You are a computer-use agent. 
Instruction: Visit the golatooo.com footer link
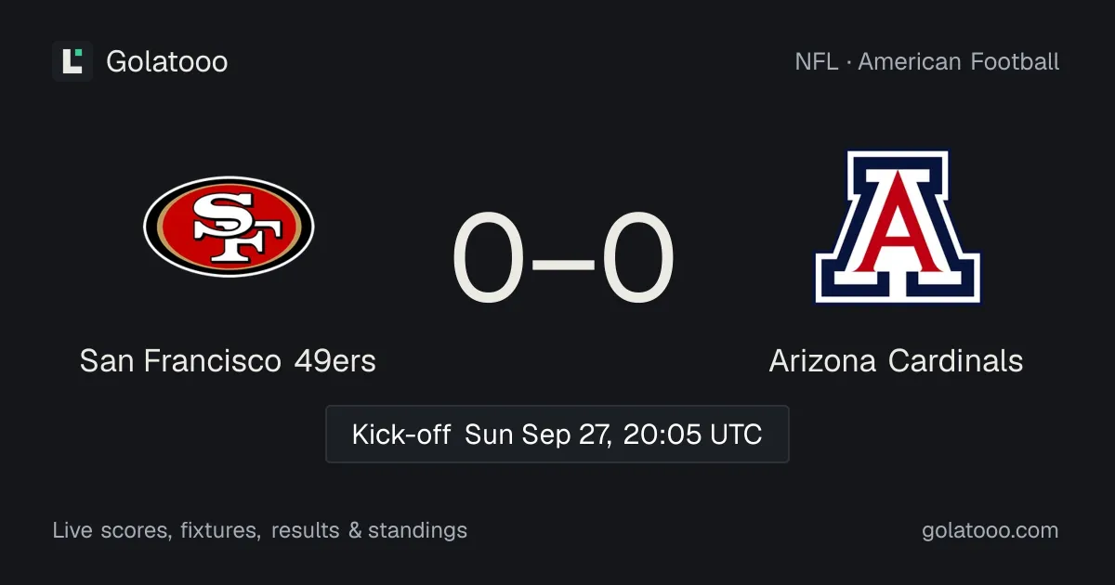(x=990, y=531)
